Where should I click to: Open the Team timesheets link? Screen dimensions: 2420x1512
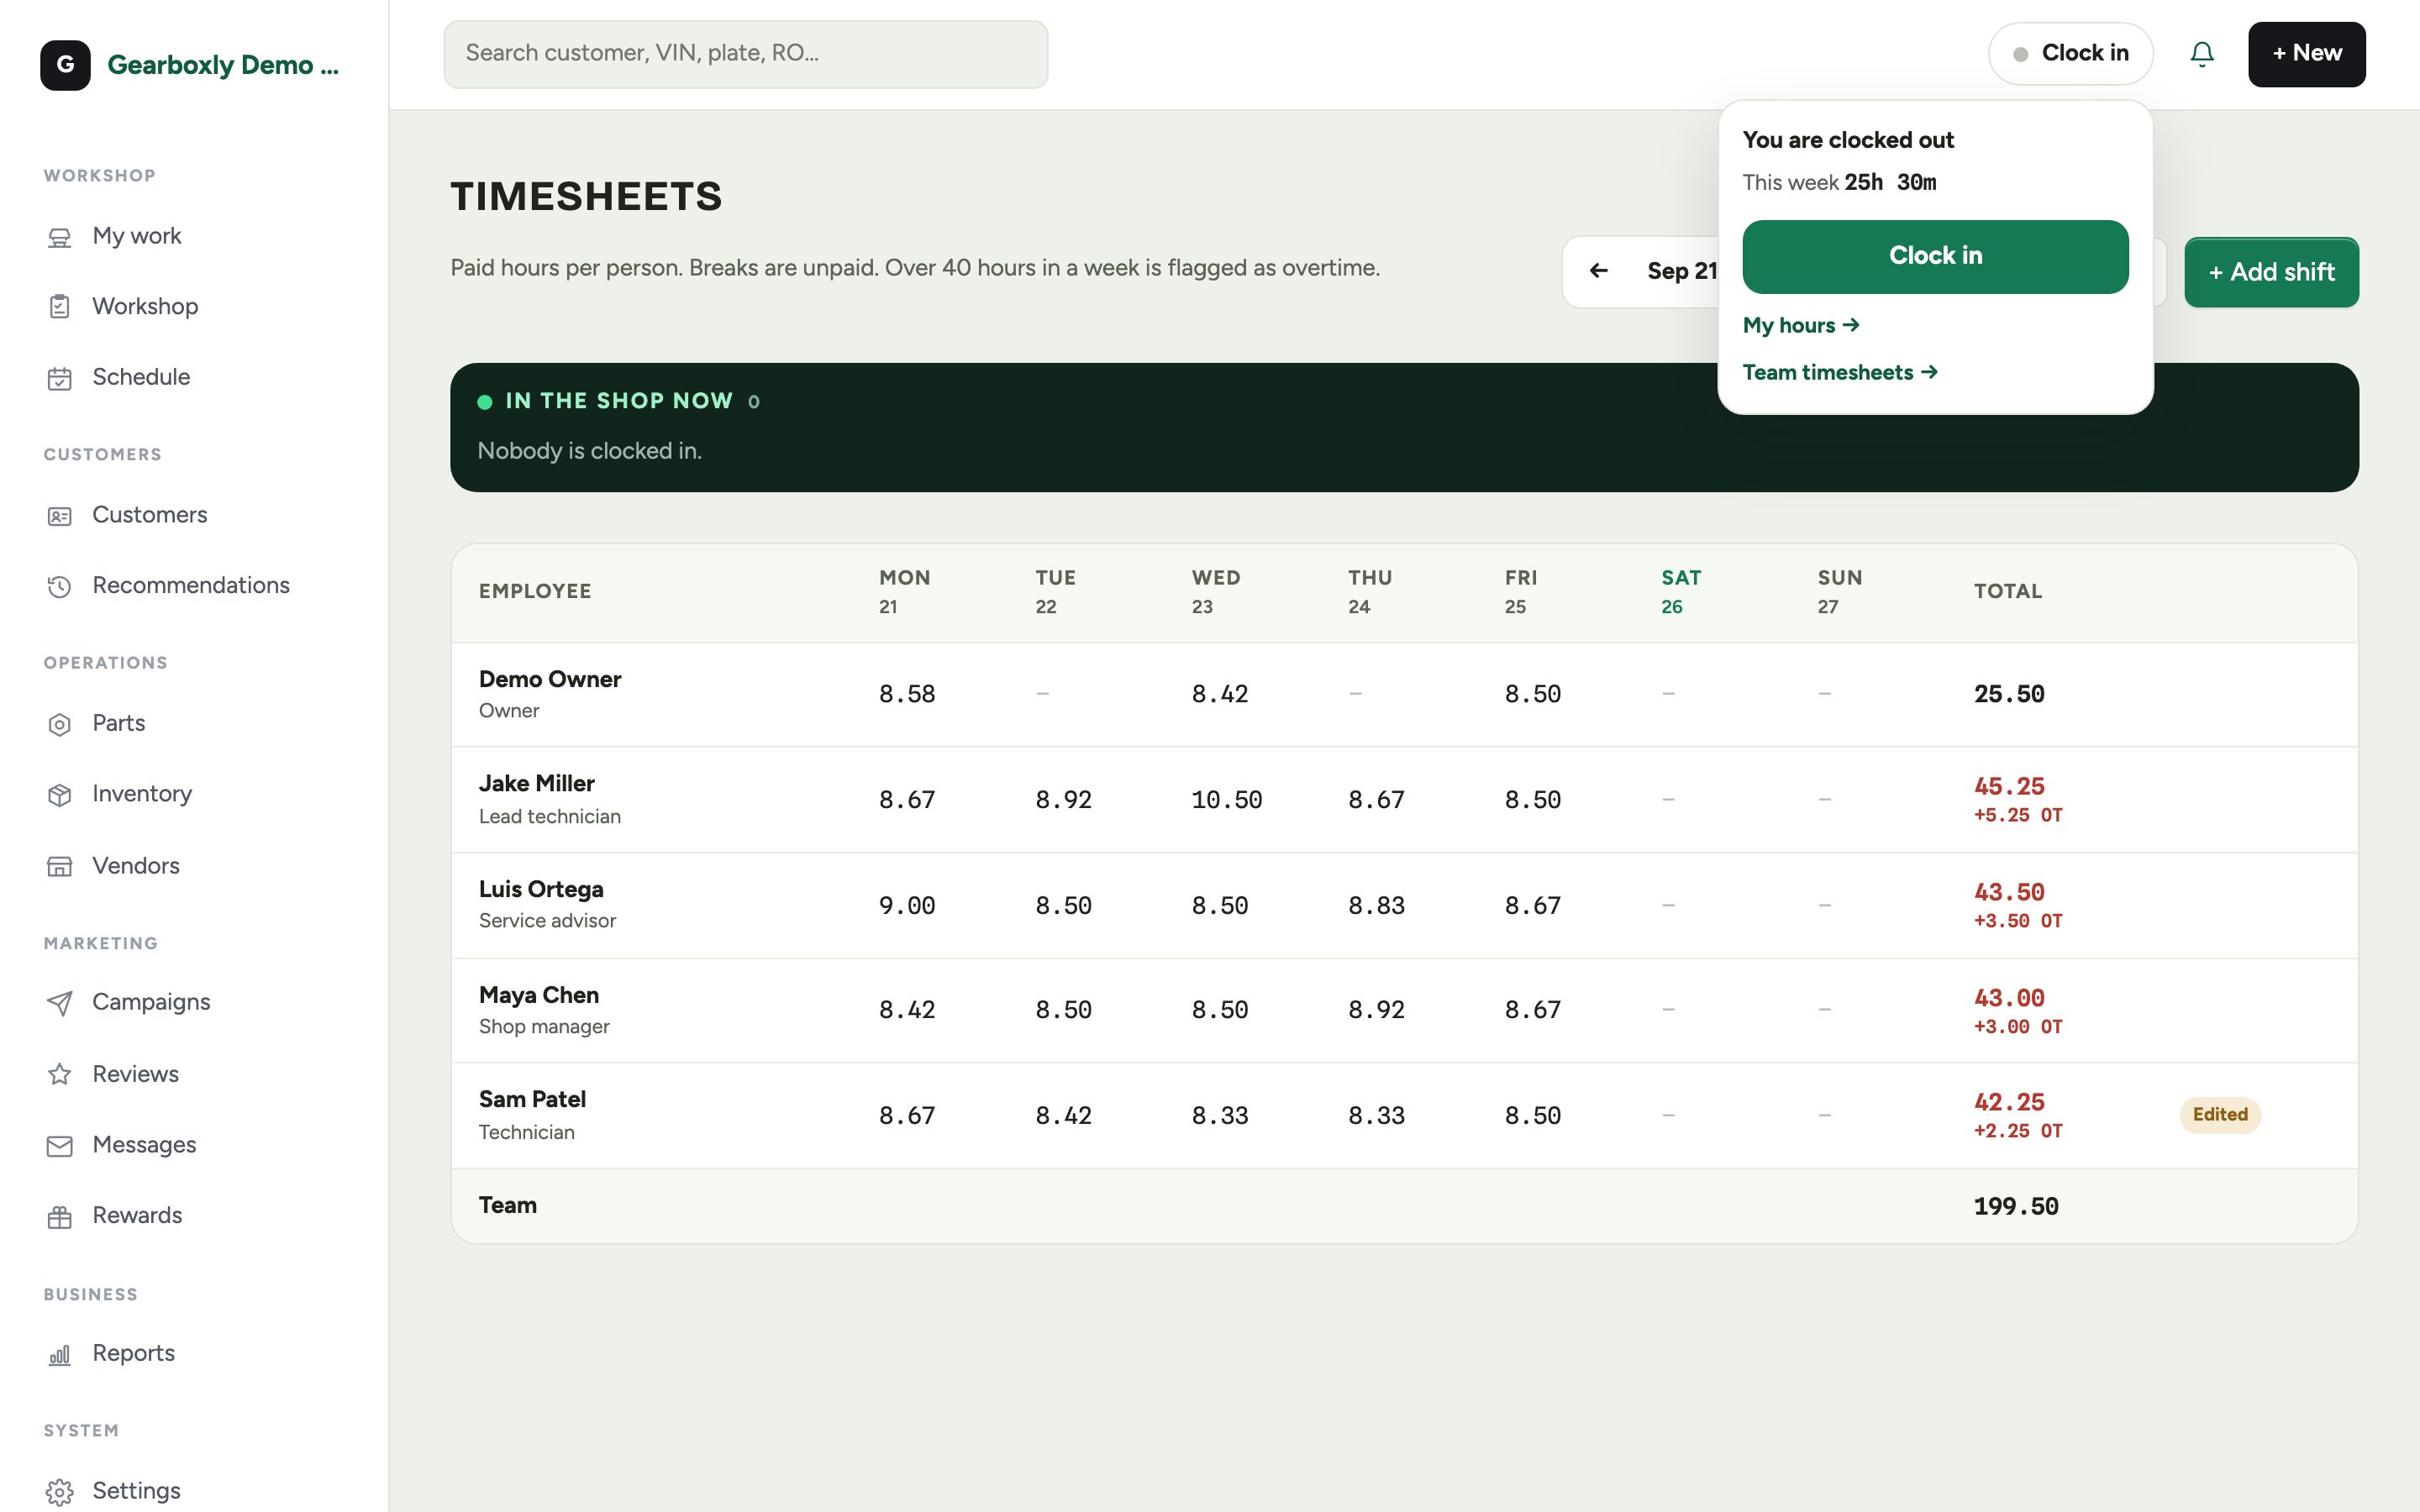coord(1840,372)
